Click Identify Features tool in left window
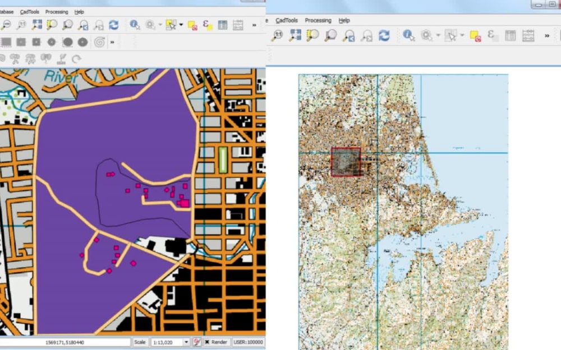The height and width of the screenshot is (350, 561). pos(135,25)
